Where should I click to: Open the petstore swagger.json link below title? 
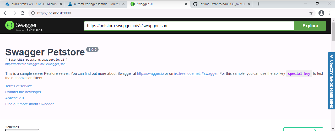point(35,64)
